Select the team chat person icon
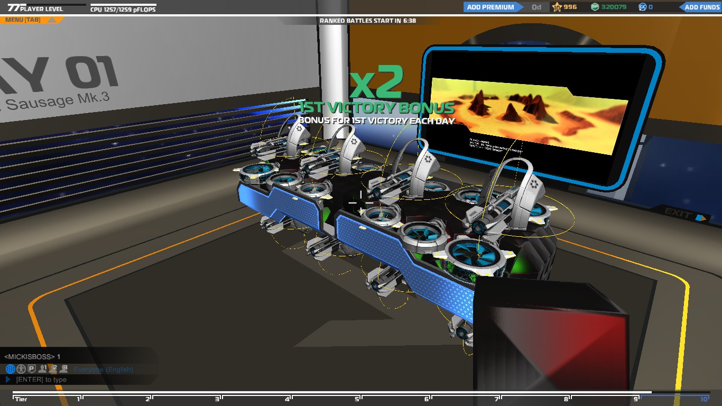Screen dimensions: 722x406 pyautogui.click(x=21, y=369)
